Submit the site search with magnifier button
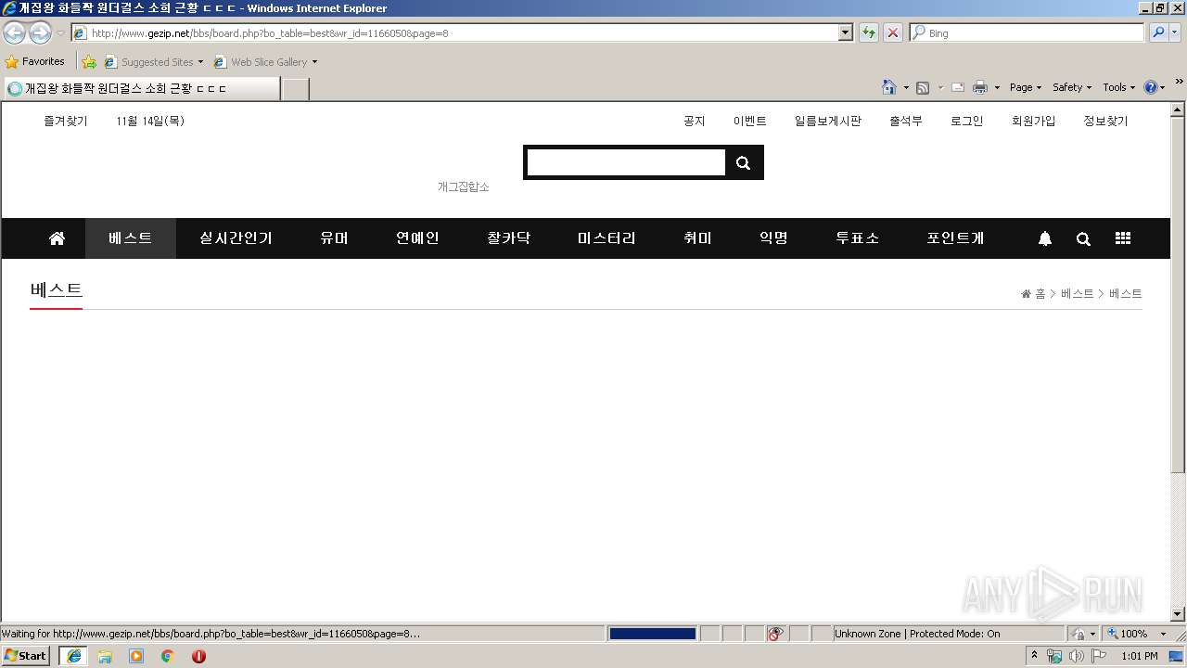This screenshot has height=668, width=1187. tap(743, 162)
